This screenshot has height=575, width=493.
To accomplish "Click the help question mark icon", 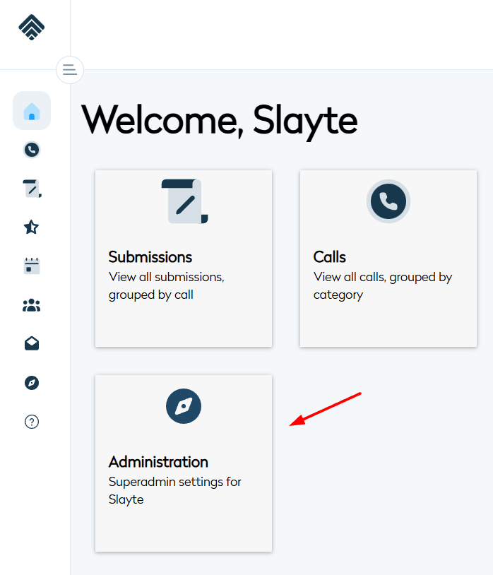I will coord(32,422).
